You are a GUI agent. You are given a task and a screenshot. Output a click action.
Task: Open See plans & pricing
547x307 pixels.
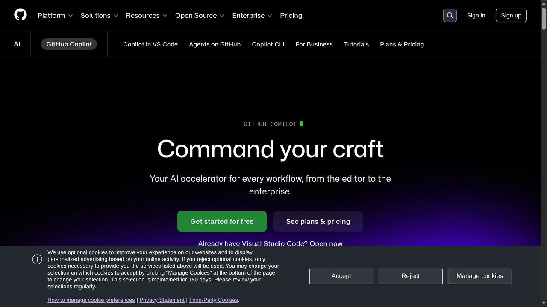(x=318, y=221)
